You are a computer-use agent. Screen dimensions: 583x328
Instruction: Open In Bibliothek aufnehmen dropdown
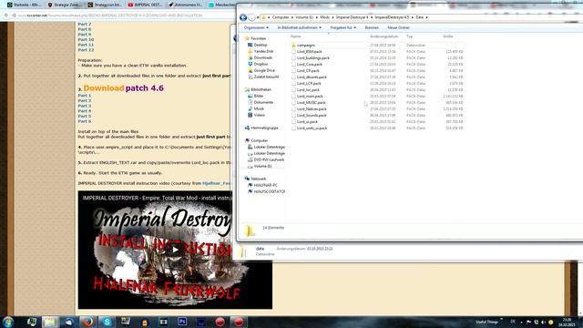(300, 28)
